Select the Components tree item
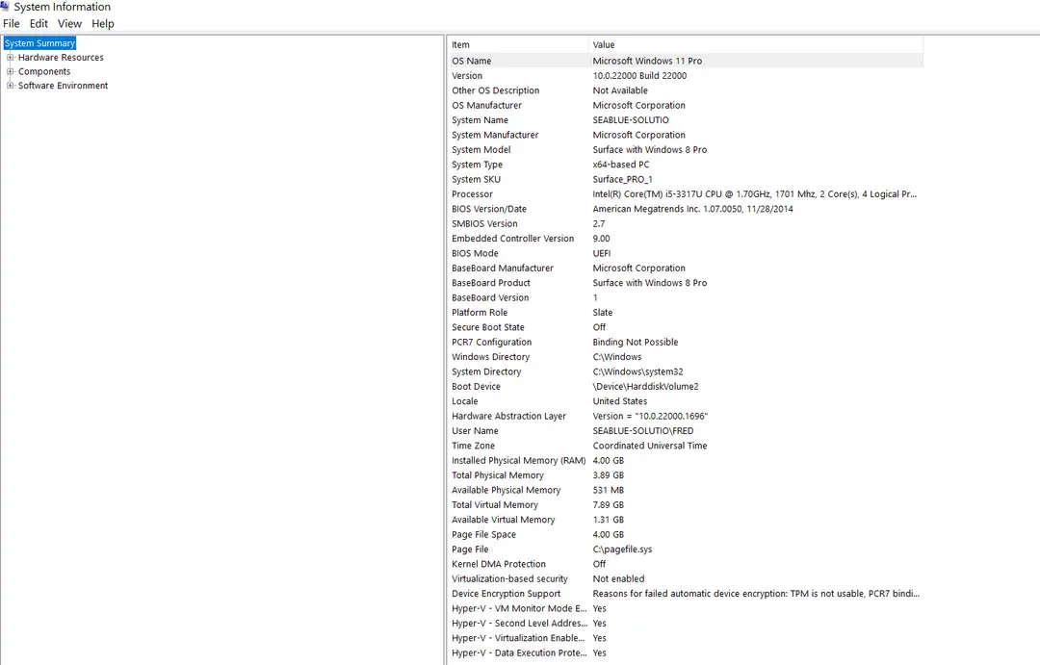Screen dimensions: 1040x665 tap(44, 71)
